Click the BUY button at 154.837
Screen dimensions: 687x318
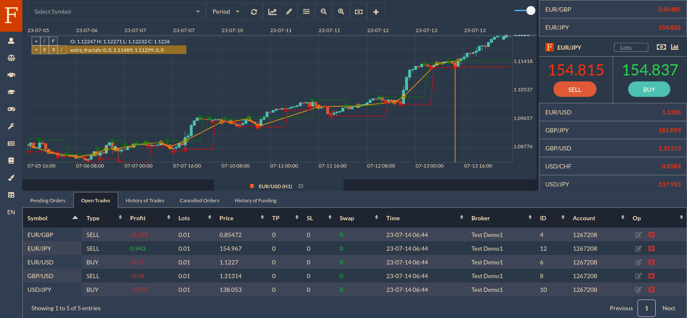pyautogui.click(x=649, y=89)
